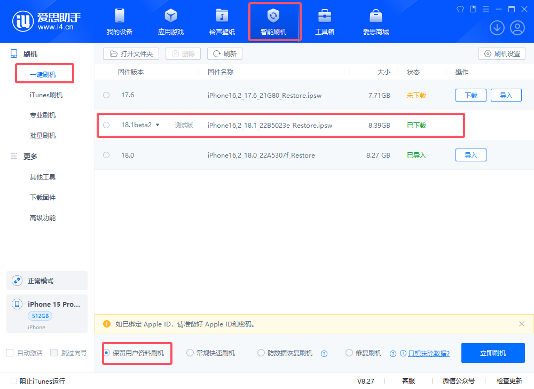
Task: Enable the 自动激活 checkbox
Action: click(10, 353)
